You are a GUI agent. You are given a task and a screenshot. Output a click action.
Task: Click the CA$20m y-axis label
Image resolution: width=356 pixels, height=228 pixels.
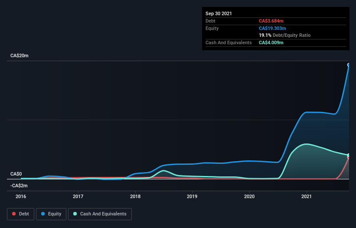click(20, 55)
